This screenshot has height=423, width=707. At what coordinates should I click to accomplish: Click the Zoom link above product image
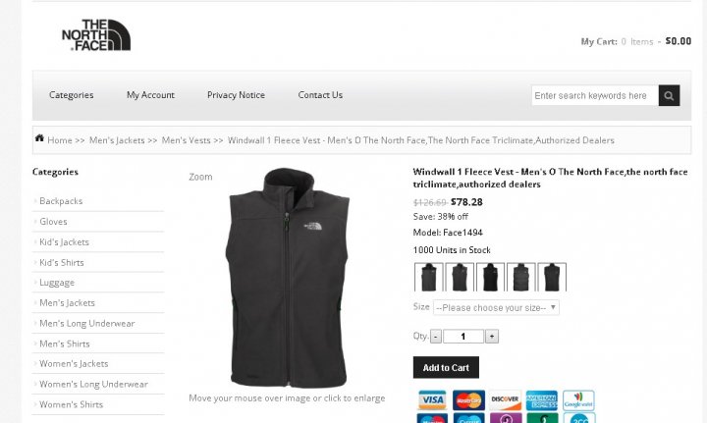click(x=200, y=177)
